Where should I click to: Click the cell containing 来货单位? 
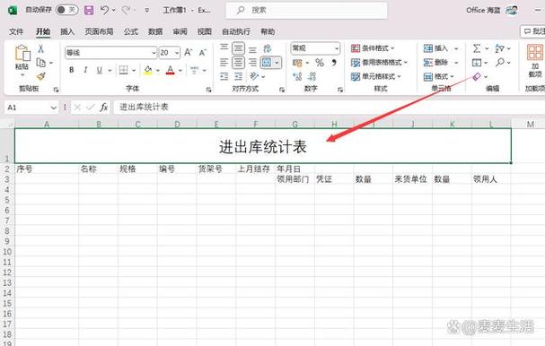coord(413,179)
